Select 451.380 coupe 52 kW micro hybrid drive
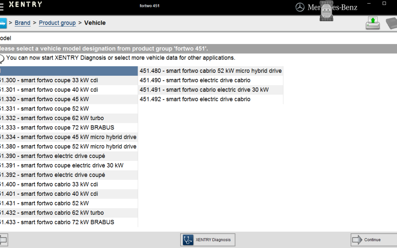The image size is (397, 248). 69,147
